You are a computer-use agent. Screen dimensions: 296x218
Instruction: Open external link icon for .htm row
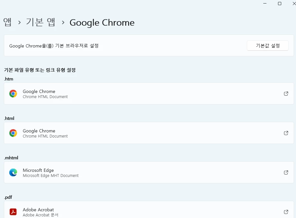click(x=286, y=94)
